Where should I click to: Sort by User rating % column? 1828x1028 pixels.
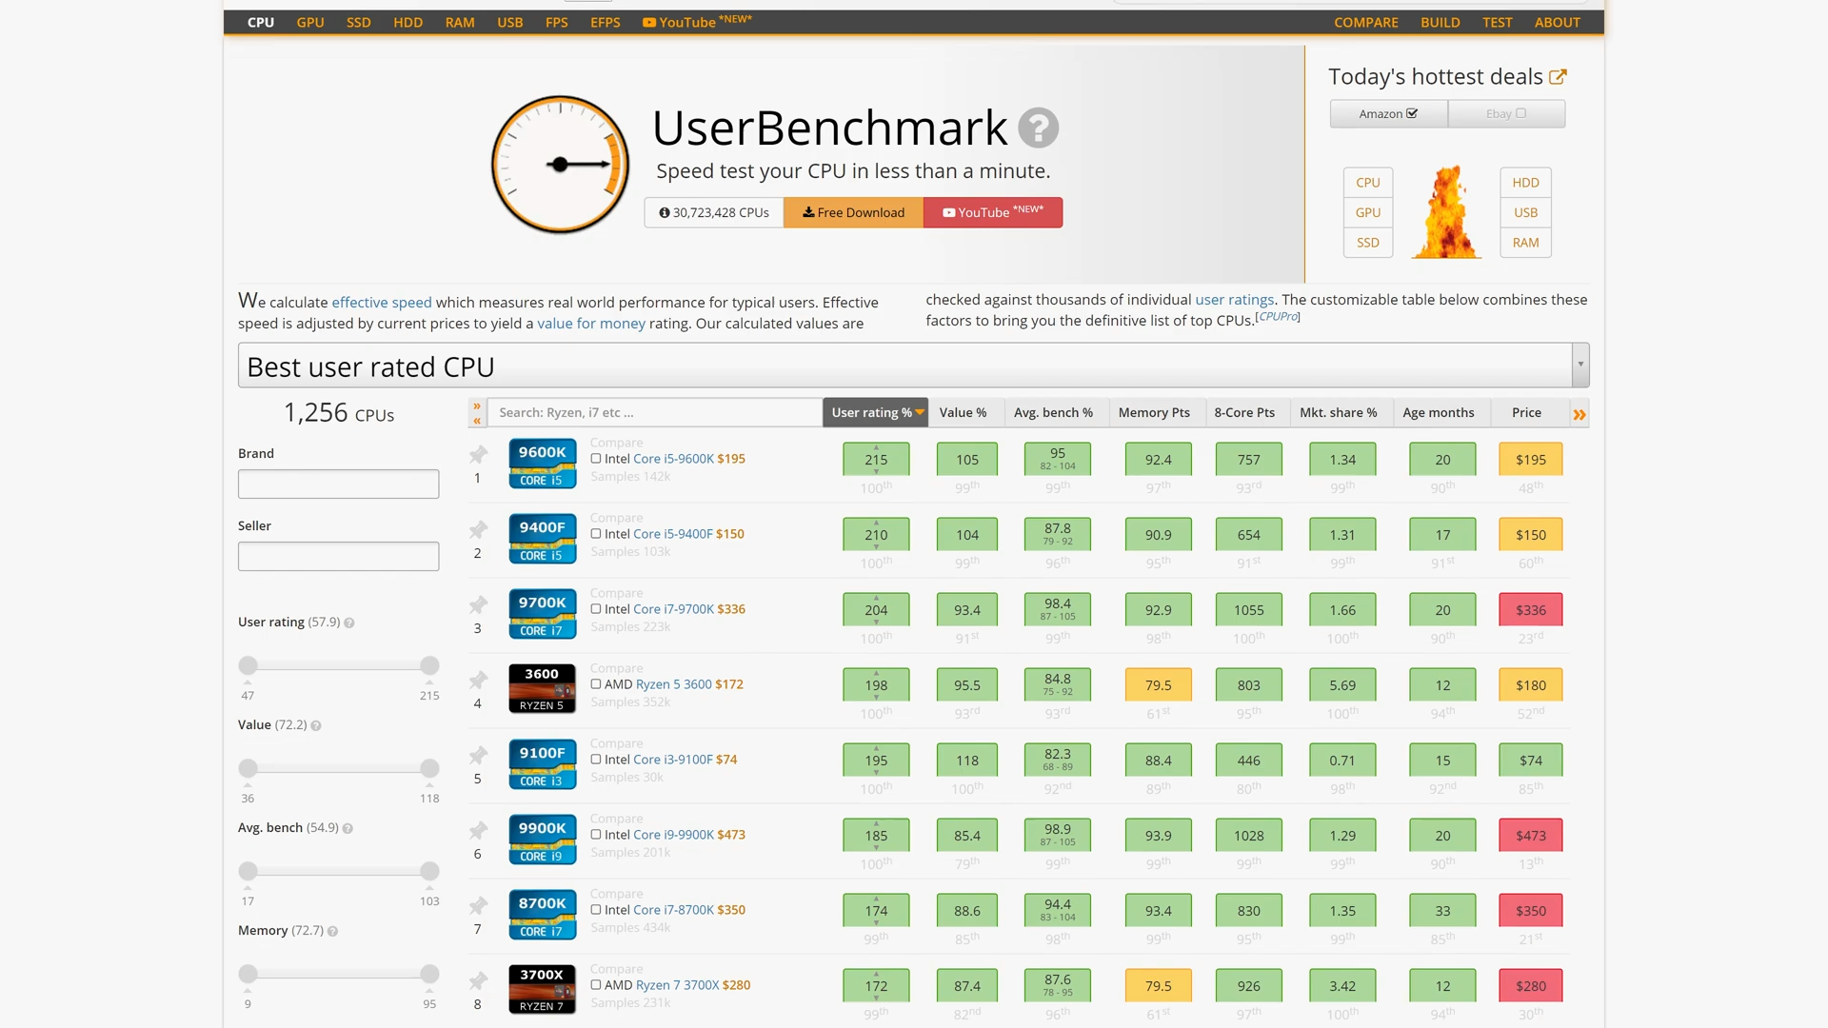click(x=876, y=412)
